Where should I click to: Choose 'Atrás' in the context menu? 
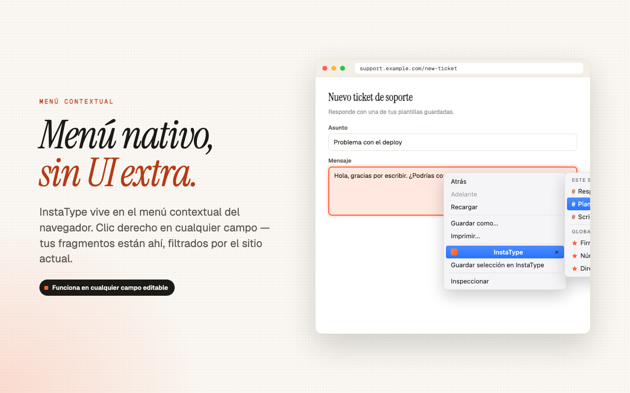[505, 182]
